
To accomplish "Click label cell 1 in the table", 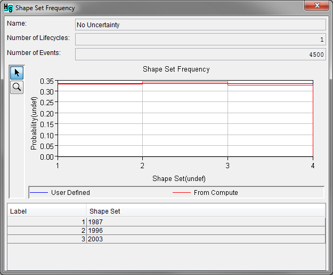I will coord(47,222).
